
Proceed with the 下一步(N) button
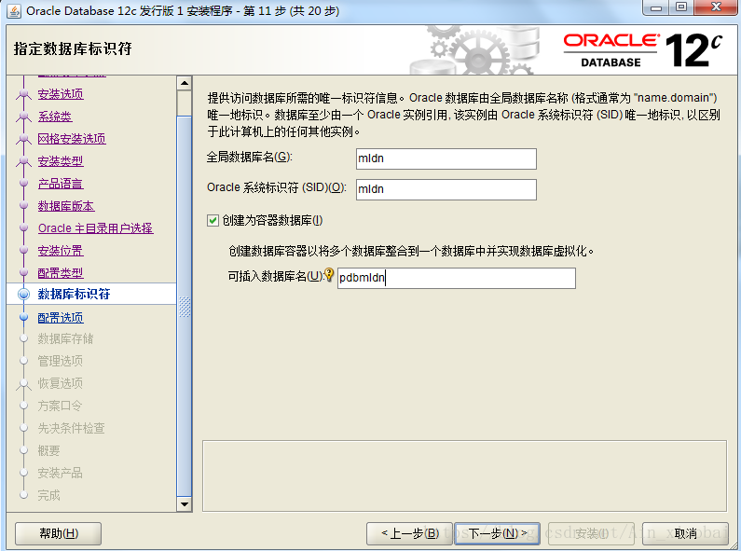tap(497, 533)
